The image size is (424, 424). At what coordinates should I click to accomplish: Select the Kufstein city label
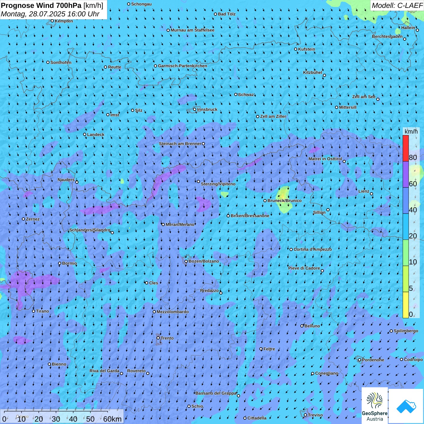[x=306, y=49]
